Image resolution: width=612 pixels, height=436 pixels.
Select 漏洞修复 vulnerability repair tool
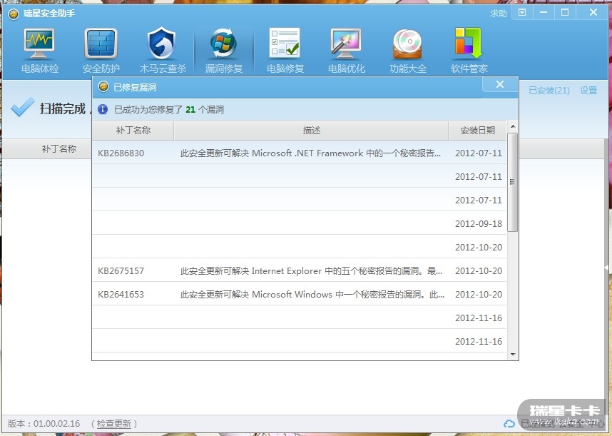[224, 51]
